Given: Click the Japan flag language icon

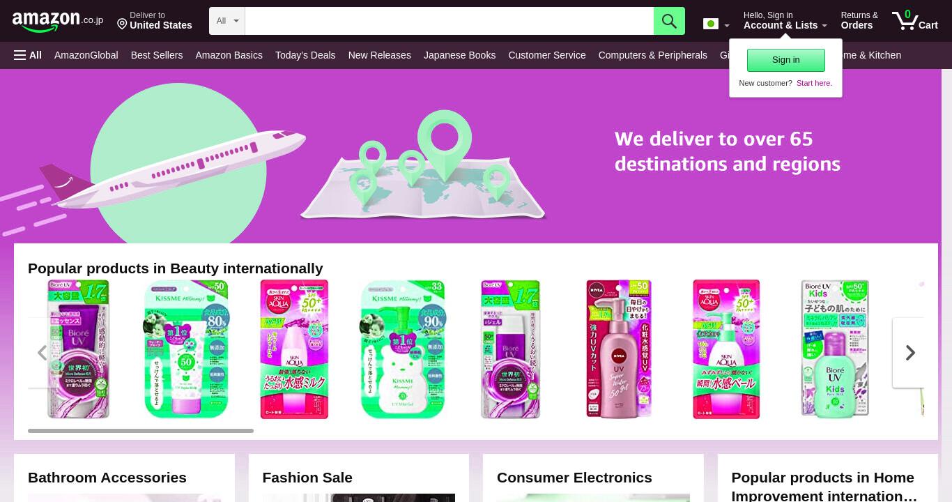Looking at the screenshot, I should click(711, 24).
